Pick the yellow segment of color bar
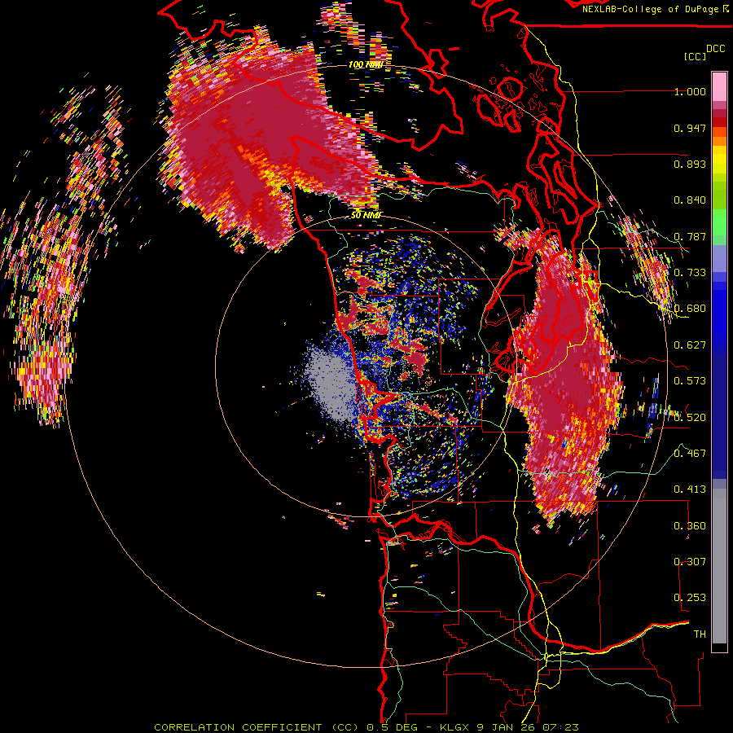The width and height of the screenshot is (733, 733). (719, 159)
